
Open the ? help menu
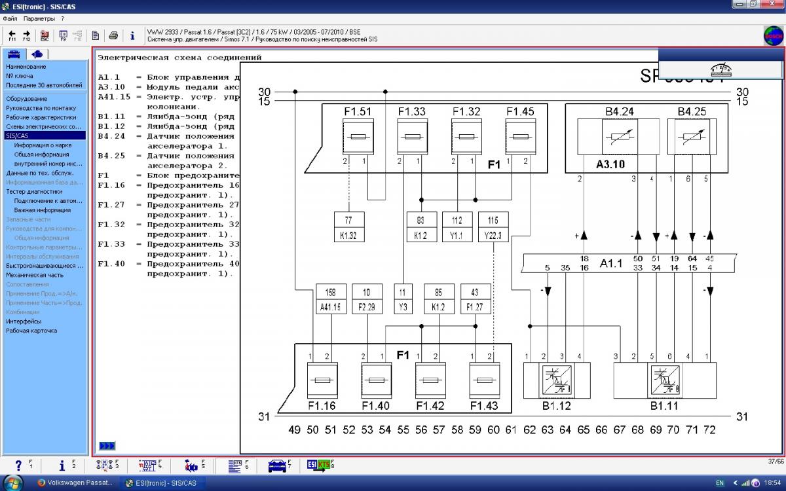[62, 18]
